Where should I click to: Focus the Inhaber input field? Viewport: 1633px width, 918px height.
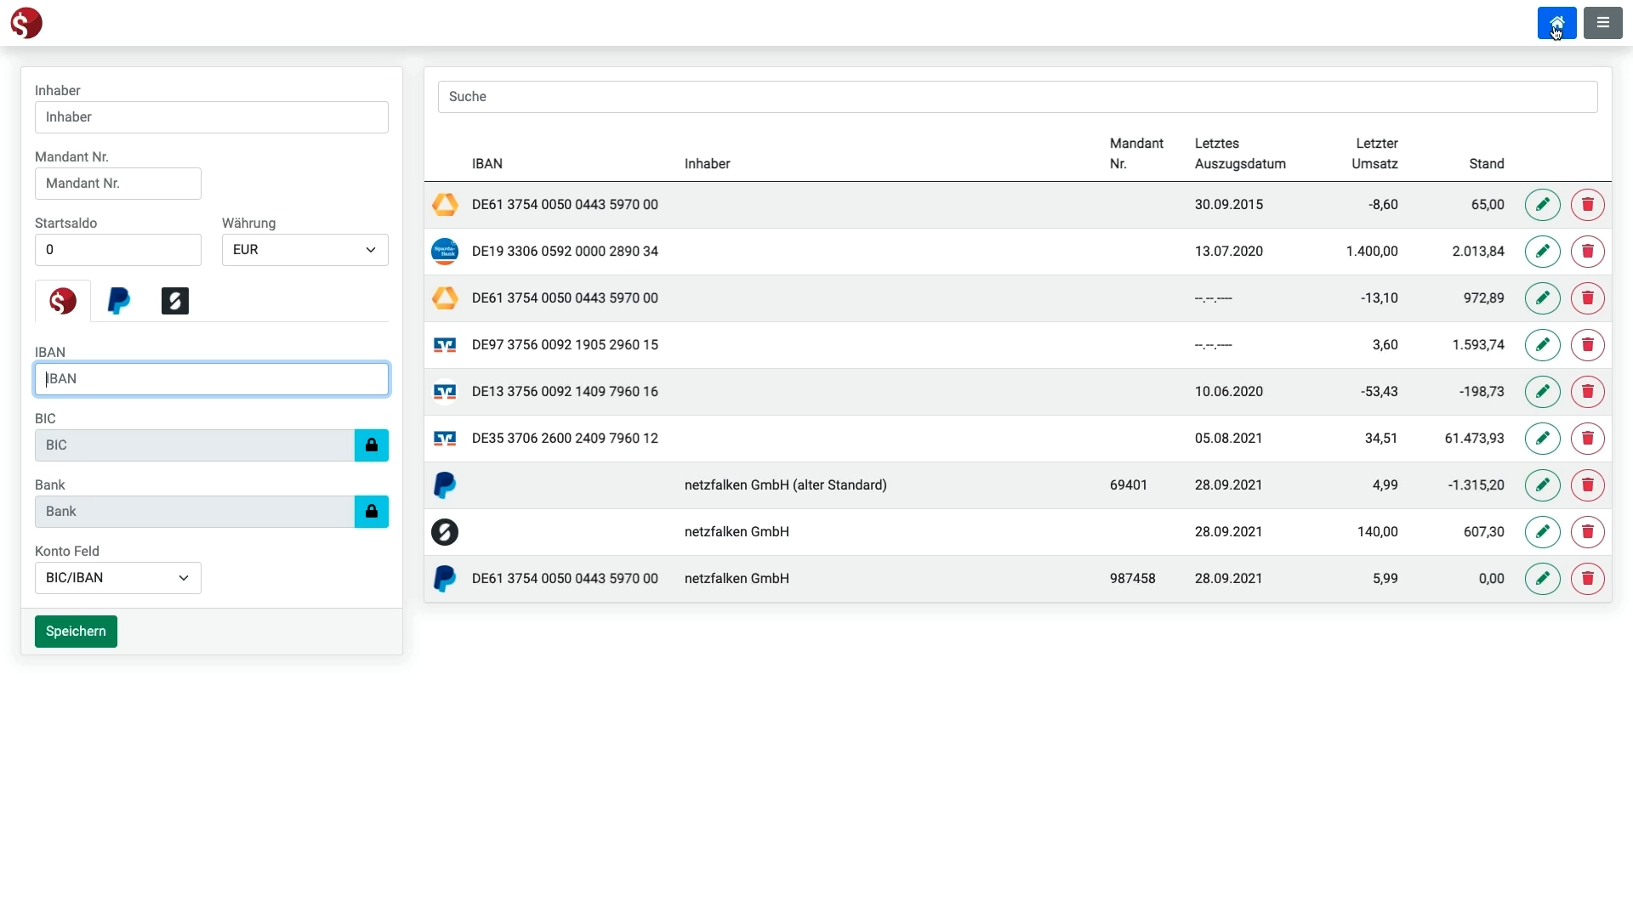pyautogui.click(x=211, y=117)
